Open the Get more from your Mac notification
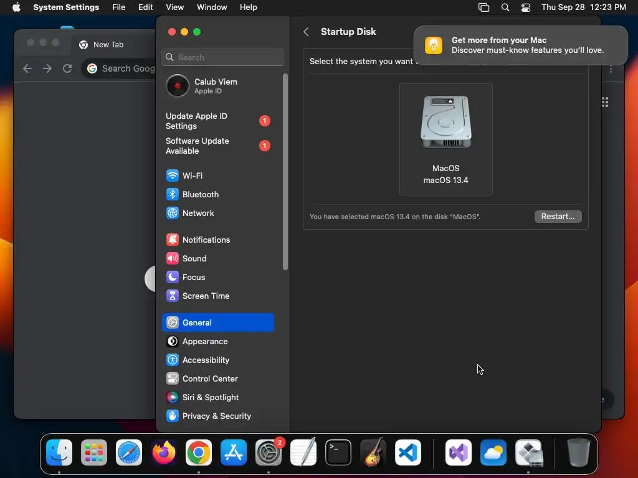Viewport: 638px width, 478px height. click(520, 45)
